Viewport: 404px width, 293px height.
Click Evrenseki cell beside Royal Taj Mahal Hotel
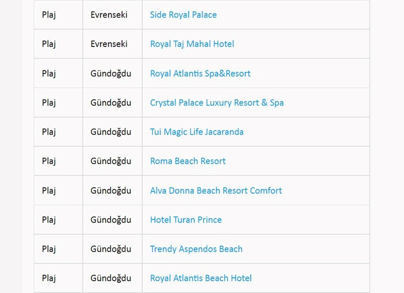109,44
